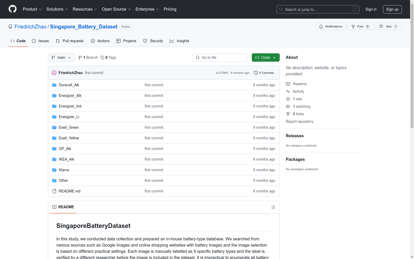414x259 pixels.
Task: Click the Exell_Green folder icon
Action: [54, 127]
